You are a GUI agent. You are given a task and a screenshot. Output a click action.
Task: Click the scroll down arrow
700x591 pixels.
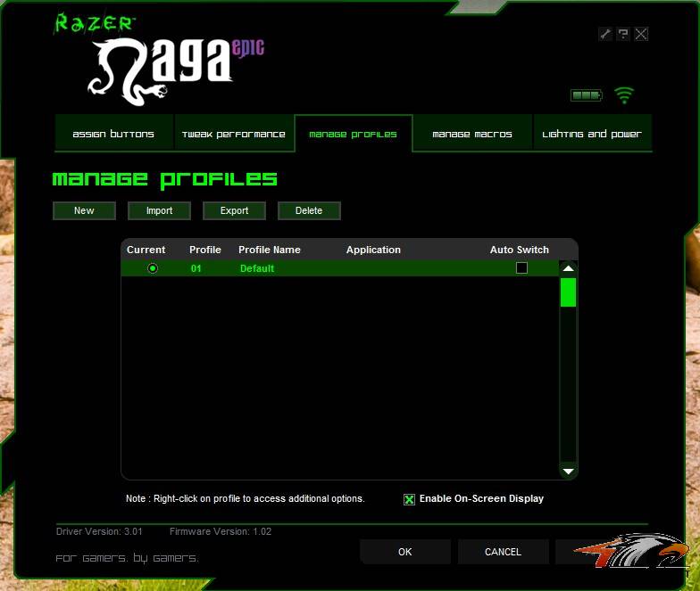click(x=568, y=471)
